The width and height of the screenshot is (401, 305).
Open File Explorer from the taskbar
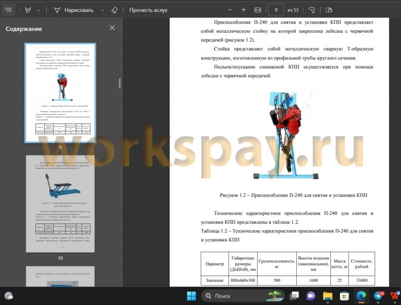point(328,296)
